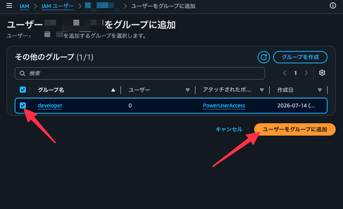Screen dimensions: 343x209
Task: Open the developer group link
Action: (50, 105)
